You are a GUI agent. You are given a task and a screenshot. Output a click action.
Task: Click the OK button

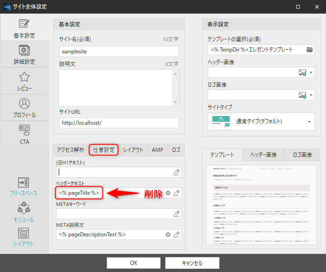coord(133,263)
